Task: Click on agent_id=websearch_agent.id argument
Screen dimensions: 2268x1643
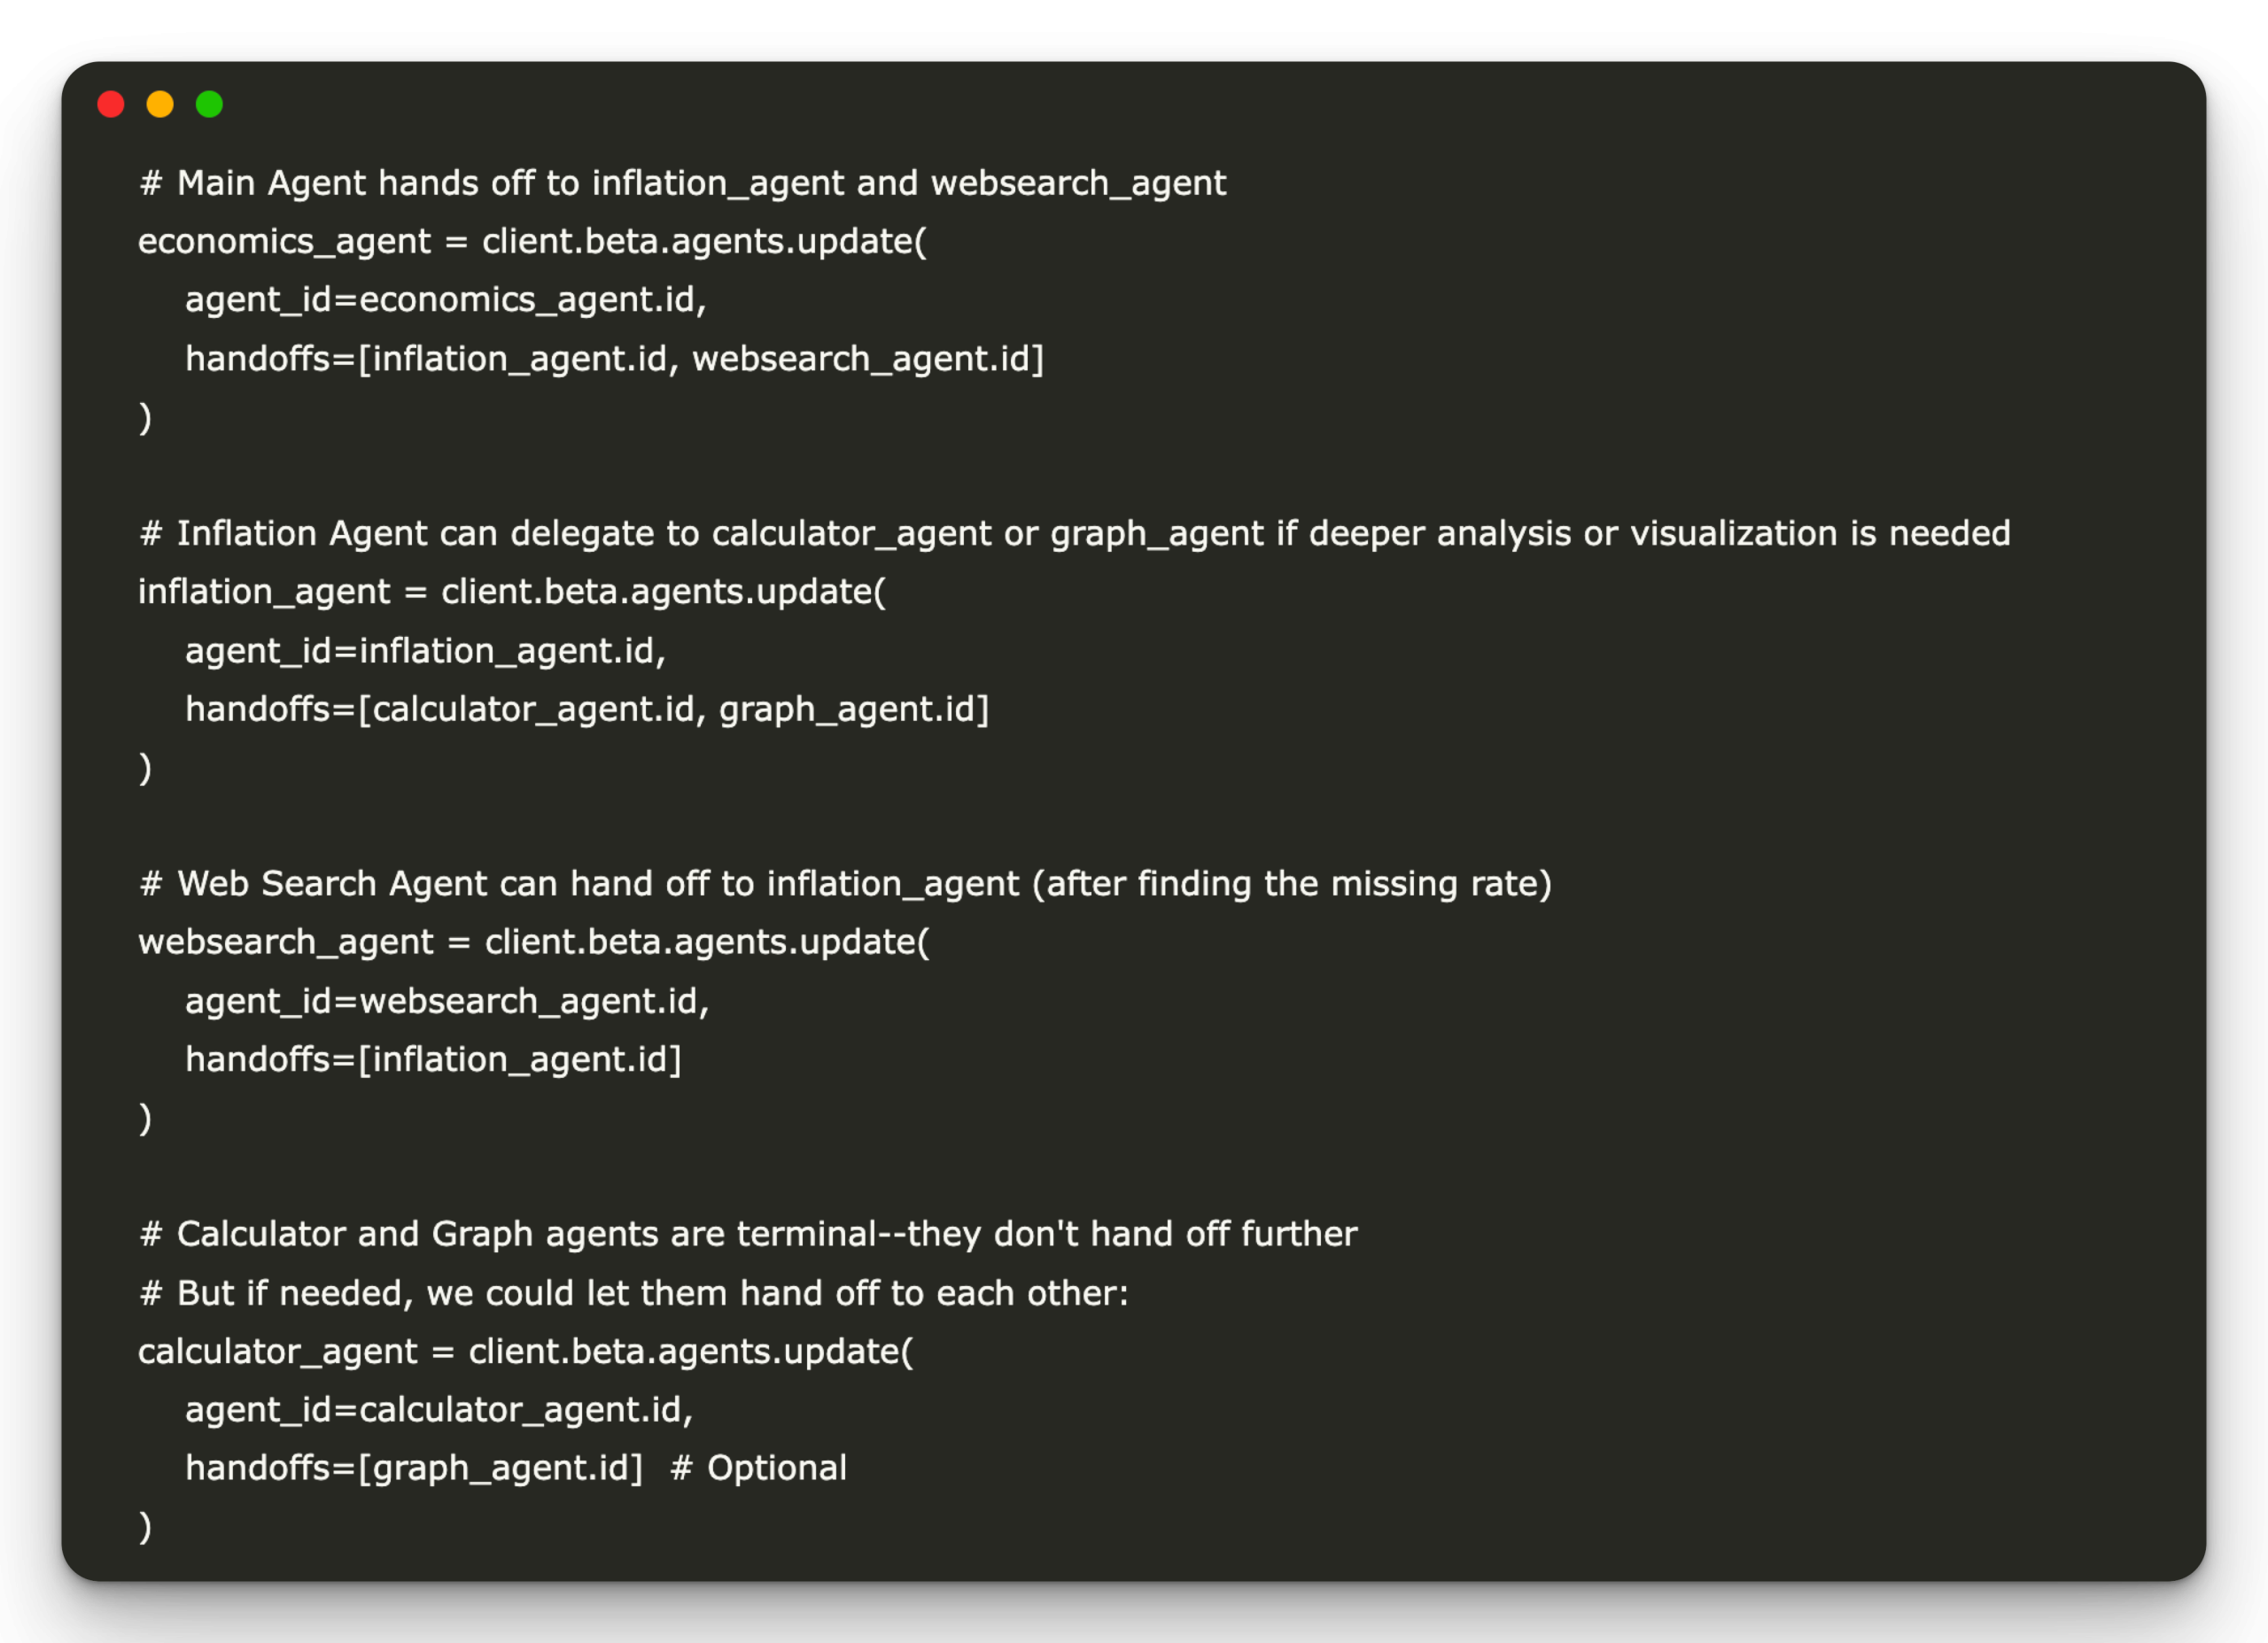Action: tap(447, 1000)
